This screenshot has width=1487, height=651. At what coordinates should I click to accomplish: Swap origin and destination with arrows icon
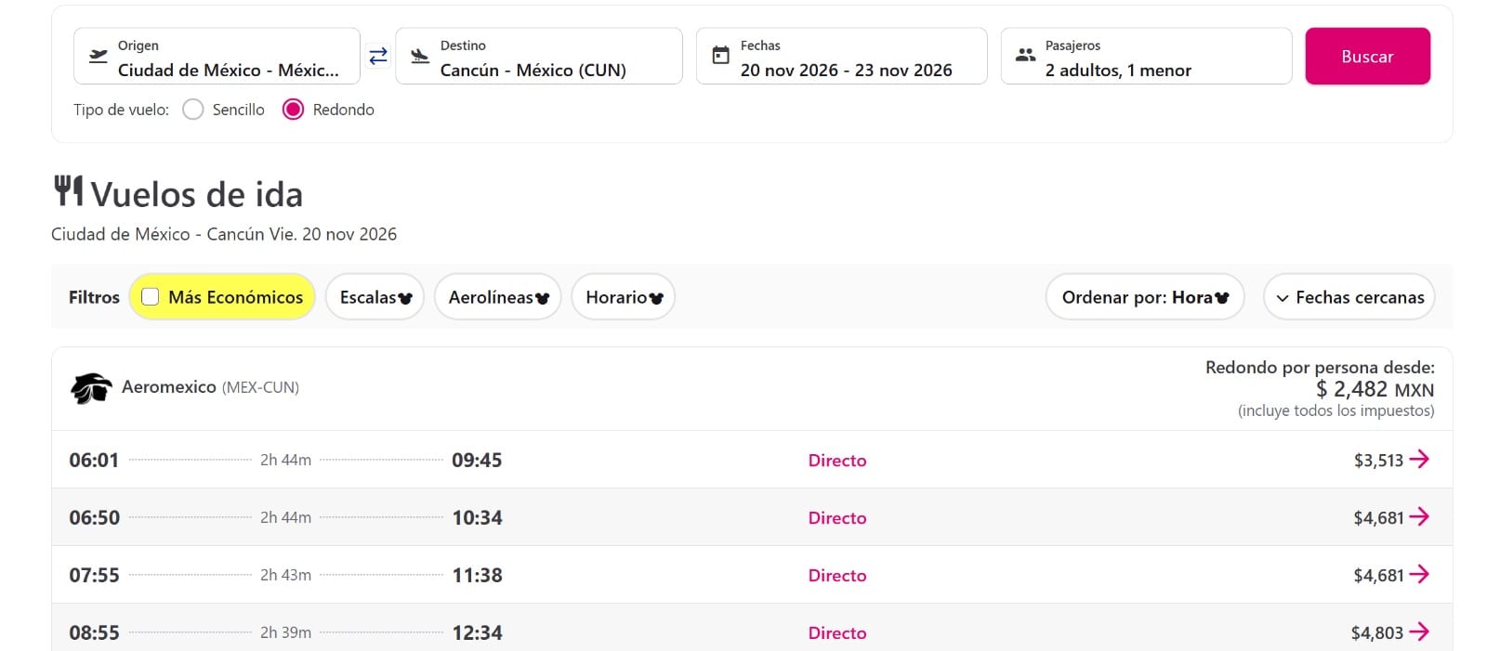click(378, 57)
